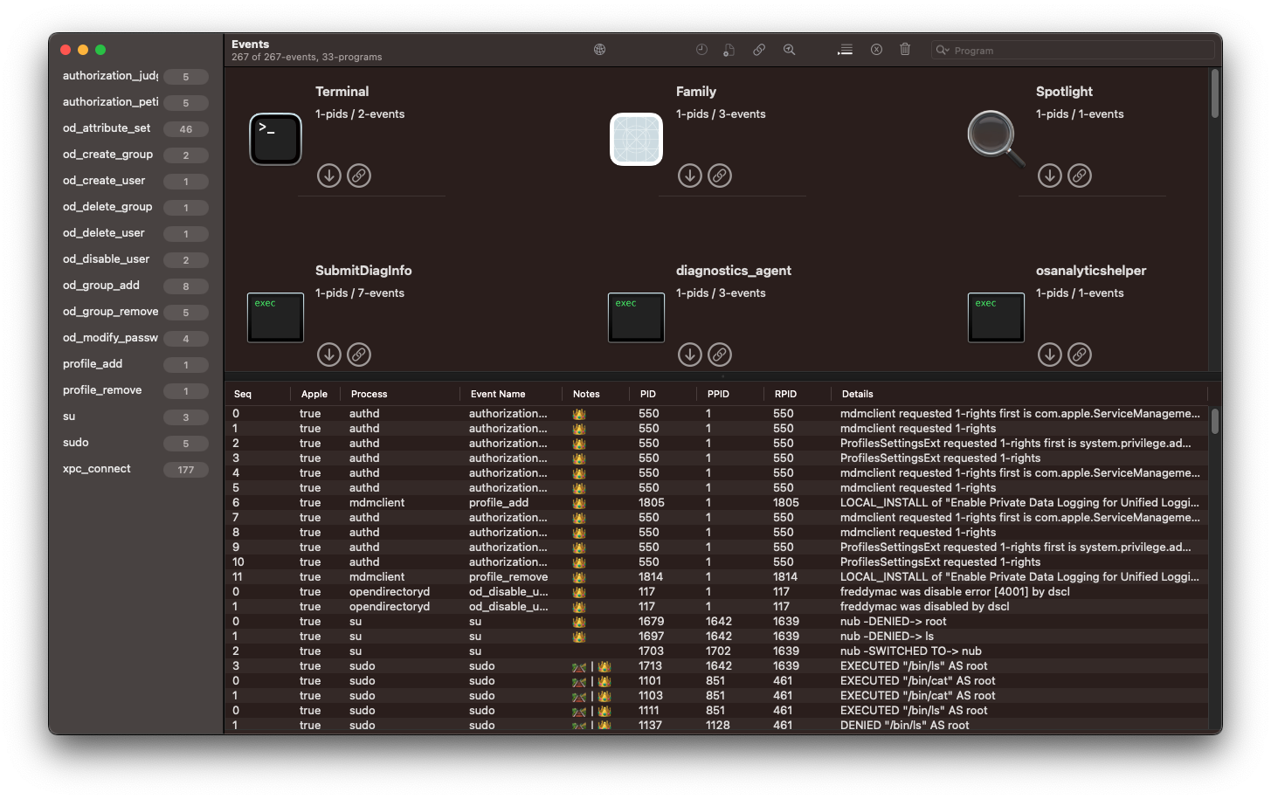
Task: Select od_create_user sidebar item
Action: (135, 181)
